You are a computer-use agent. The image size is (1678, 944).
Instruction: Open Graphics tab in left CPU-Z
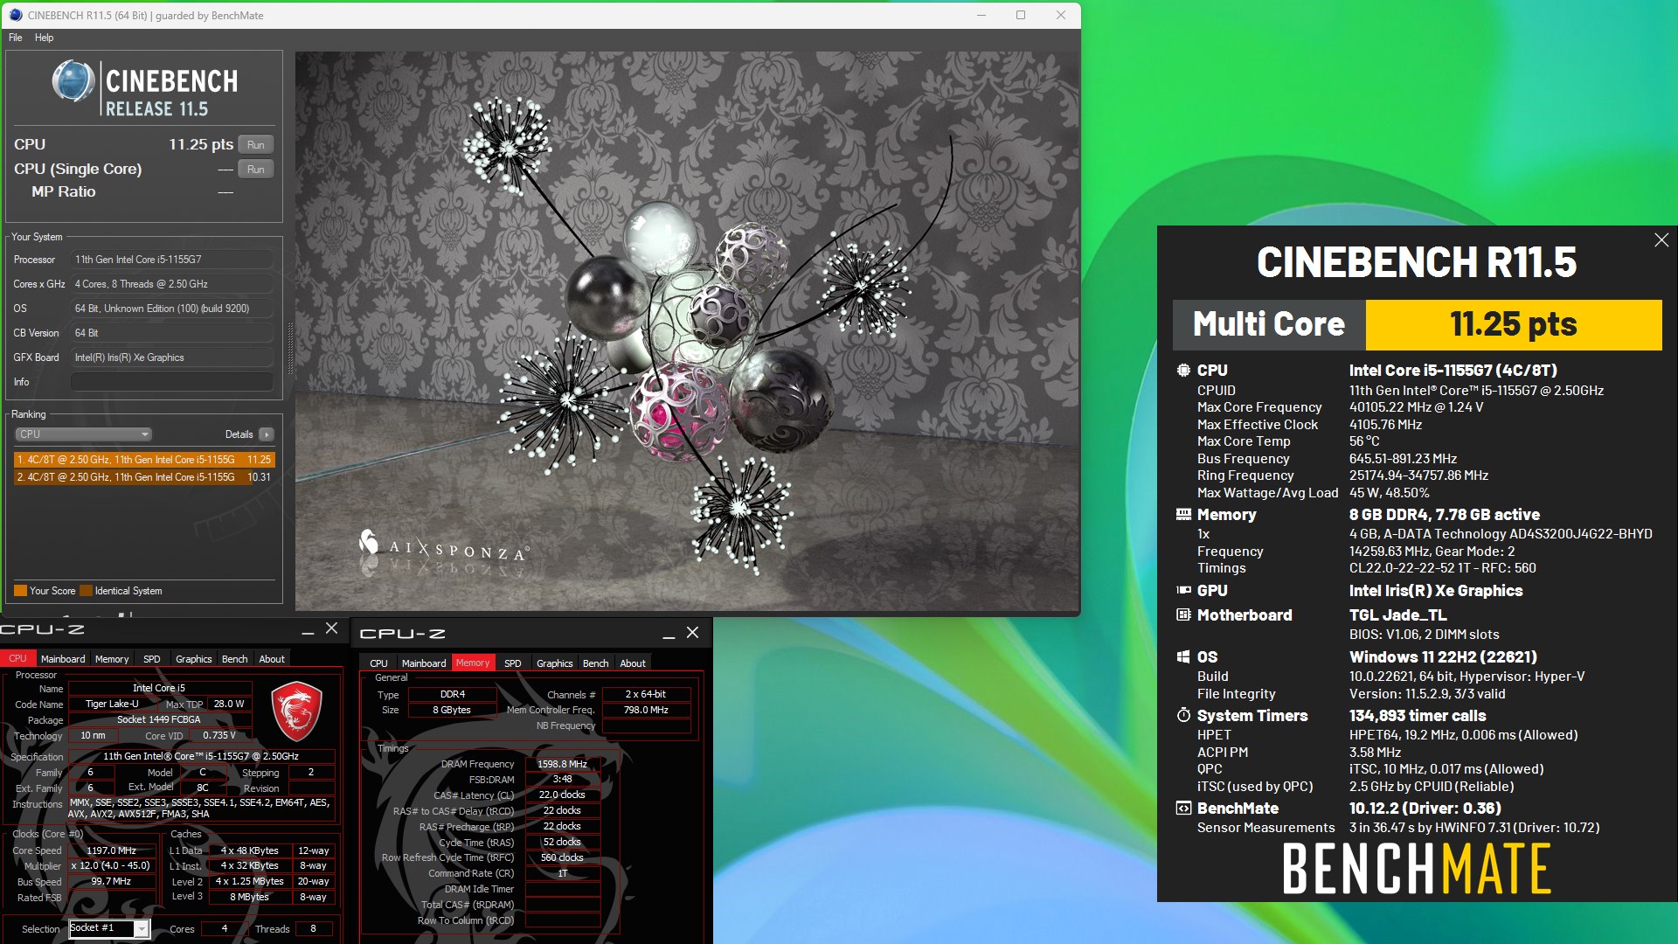point(193,659)
